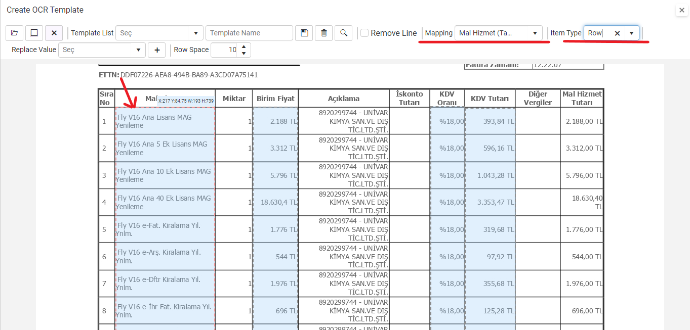
Task: Decrease Row Space with down arrow
Action: (244, 54)
